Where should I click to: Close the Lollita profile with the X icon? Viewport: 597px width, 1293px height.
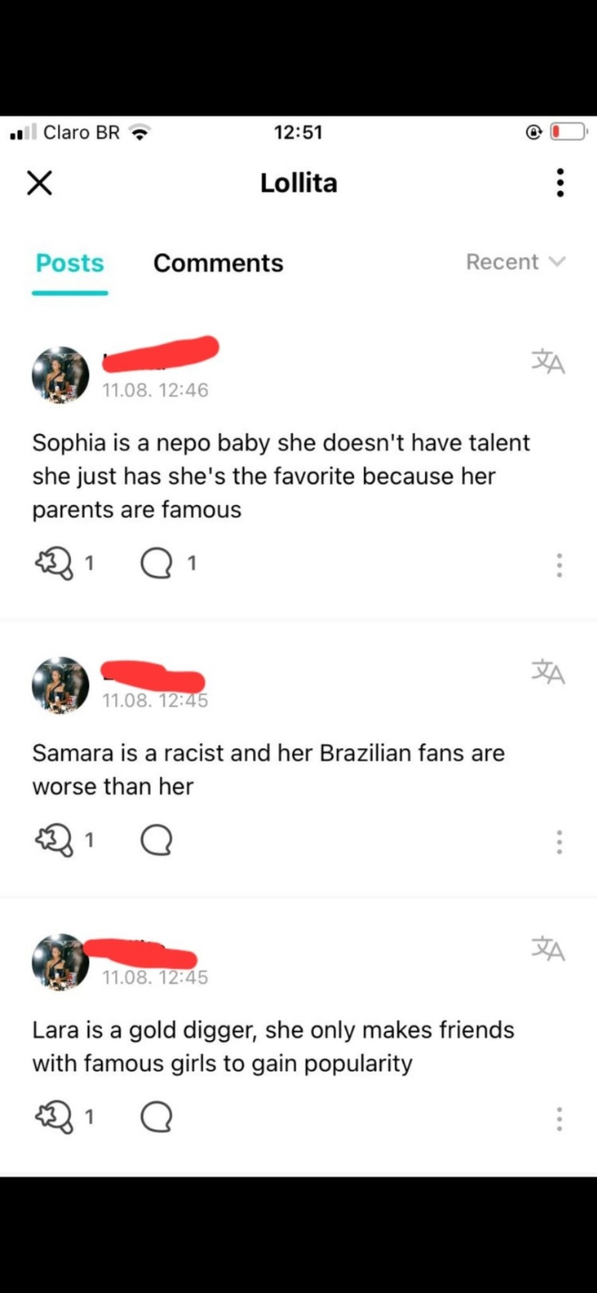coord(40,183)
